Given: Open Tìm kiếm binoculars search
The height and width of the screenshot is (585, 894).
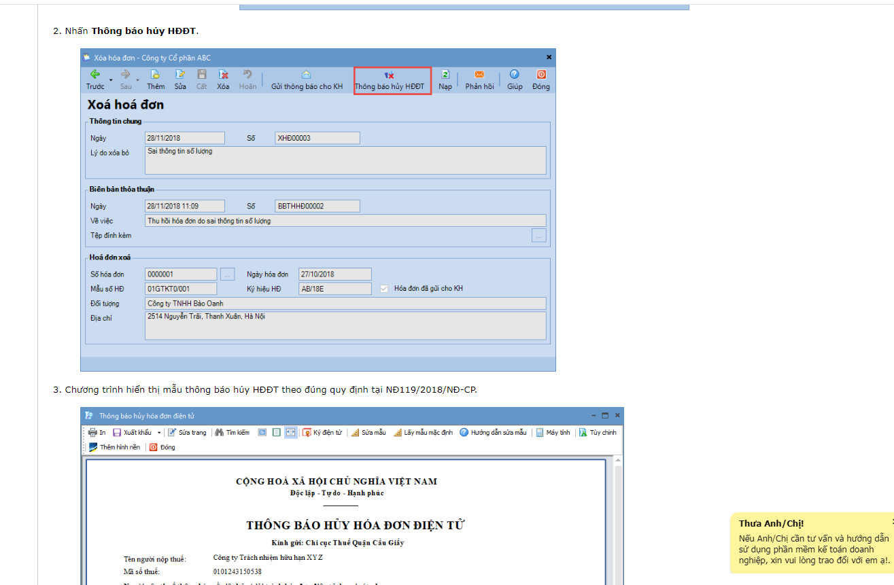Looking at the screenshot, I should coord(220,433).
